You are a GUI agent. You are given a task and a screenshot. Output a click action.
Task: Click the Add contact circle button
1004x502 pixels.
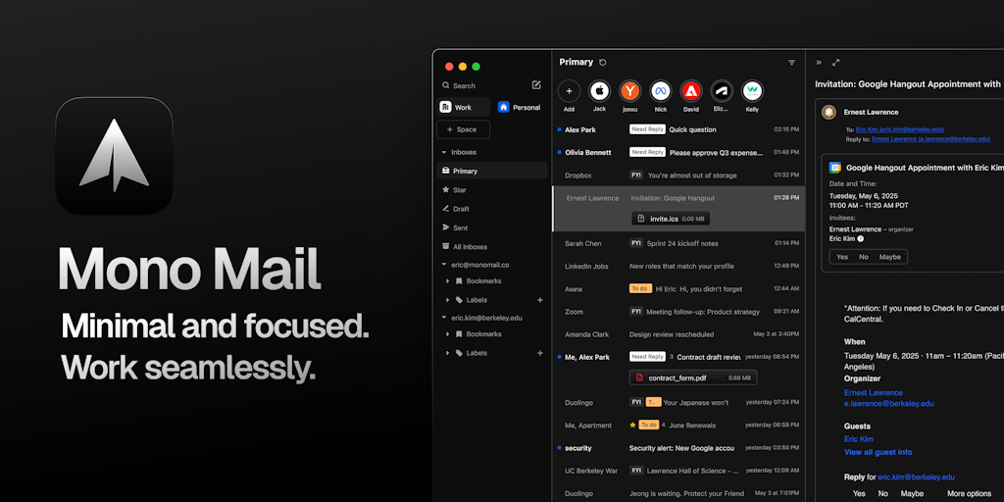pyautogui.click(x=570, y=91)
